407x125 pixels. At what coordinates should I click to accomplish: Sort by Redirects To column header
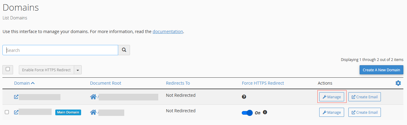click(178, 83)
